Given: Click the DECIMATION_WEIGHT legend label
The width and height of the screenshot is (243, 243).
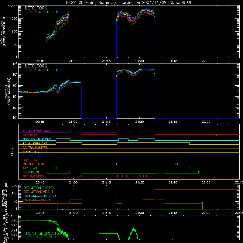Looking at the screenshot, I should pyautogui.click(x=39, y=192).
